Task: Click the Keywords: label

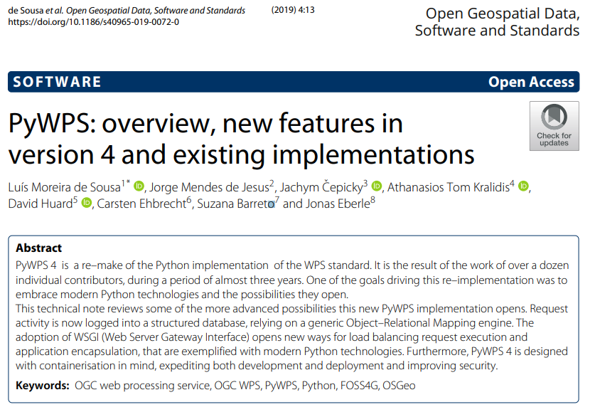Action: [43, 386]
